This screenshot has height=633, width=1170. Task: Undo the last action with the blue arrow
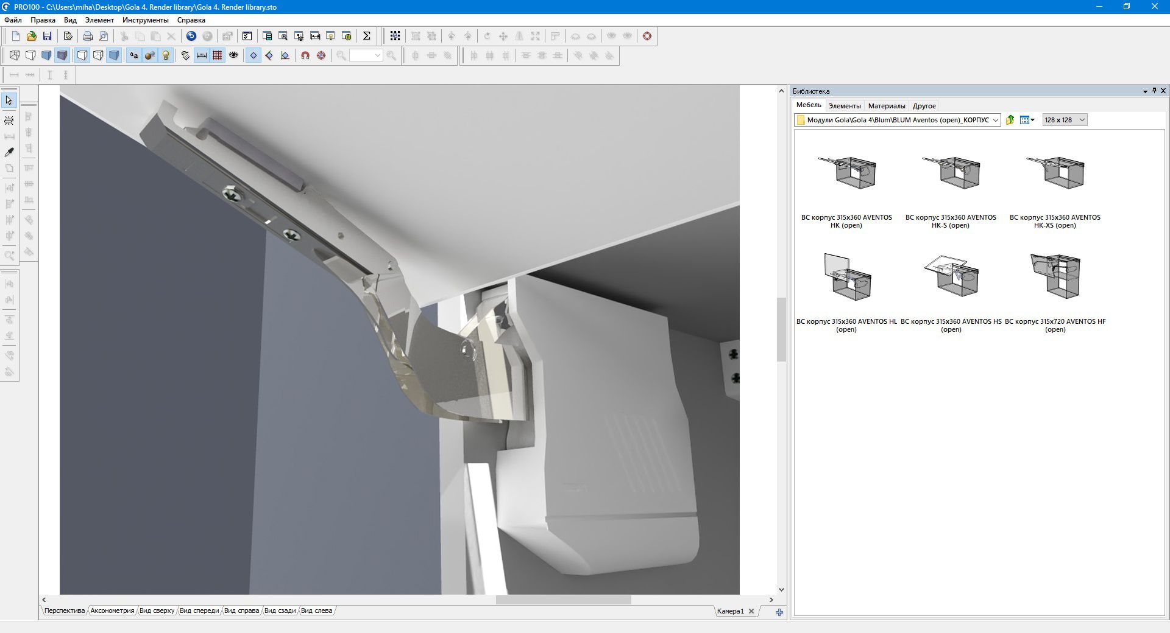tap(191, 36)
